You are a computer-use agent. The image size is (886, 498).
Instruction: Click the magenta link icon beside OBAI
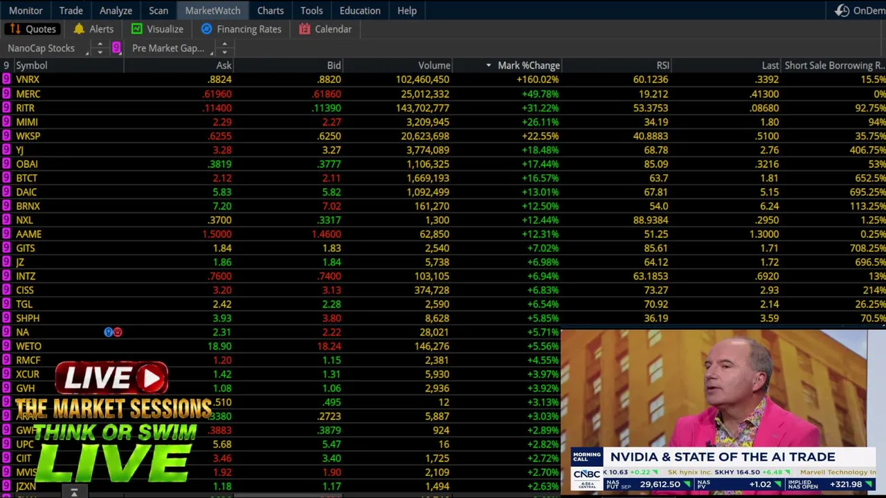click(x=6, y=164)
